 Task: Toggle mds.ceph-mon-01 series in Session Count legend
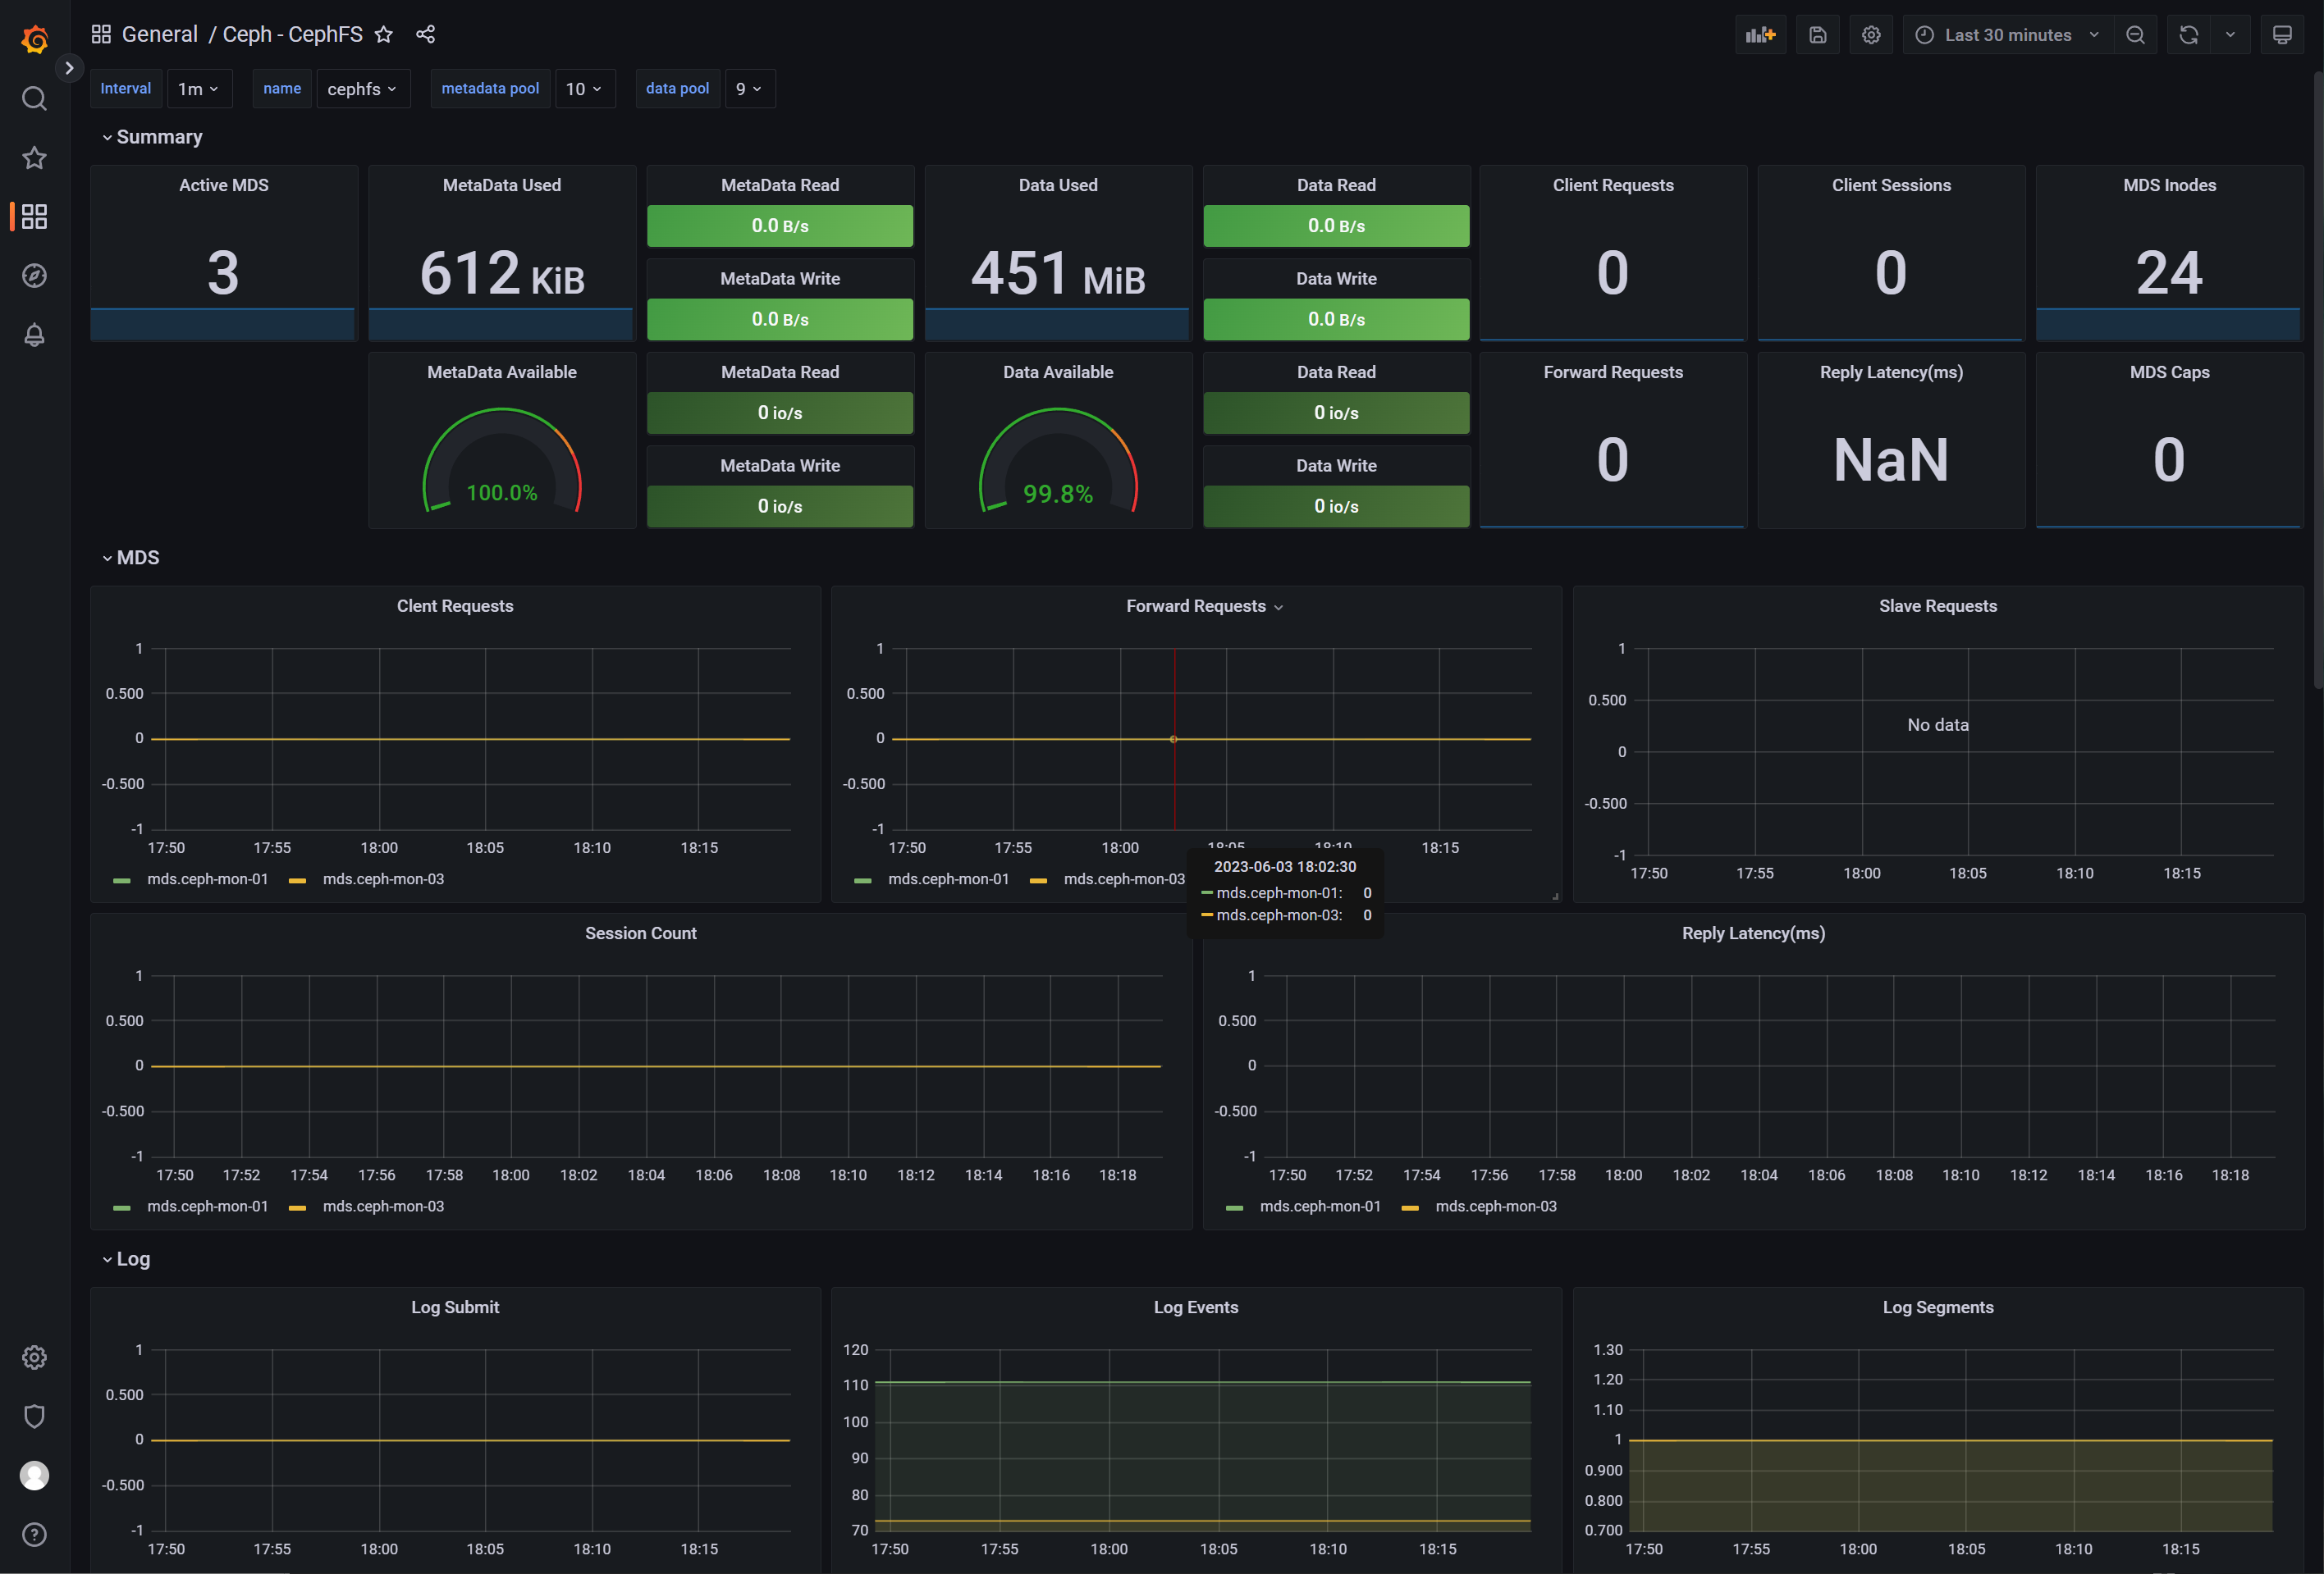[207, 1207]
